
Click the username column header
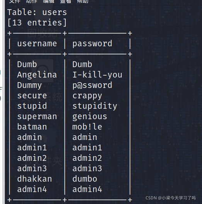37,44
